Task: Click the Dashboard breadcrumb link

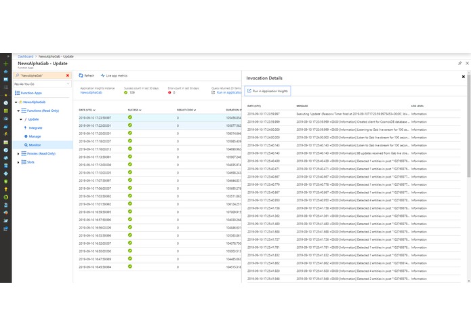Action: (26, 56)
